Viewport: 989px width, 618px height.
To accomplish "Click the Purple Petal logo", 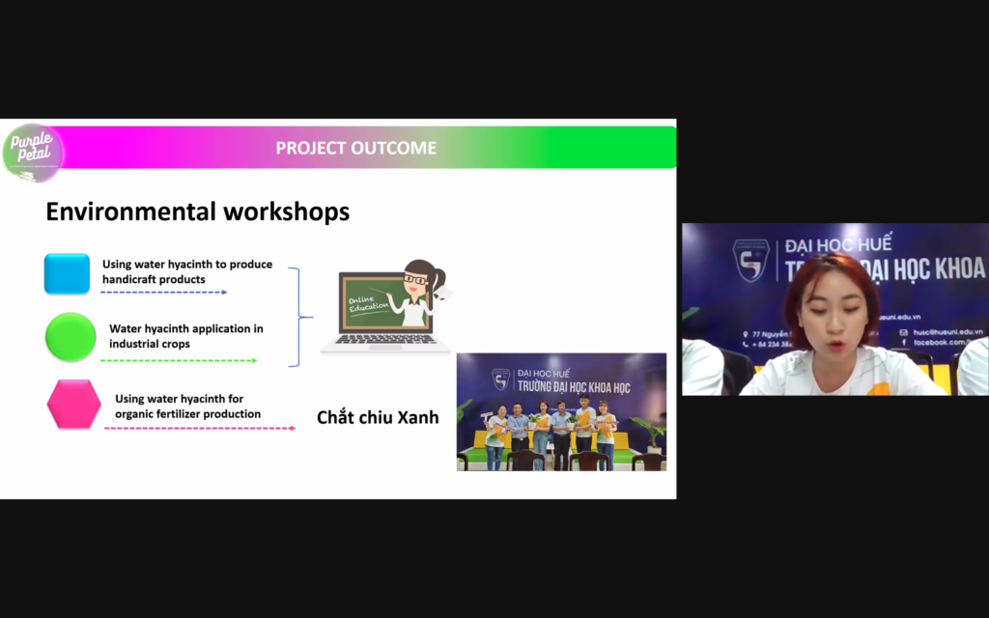I will tap(33, 154).
